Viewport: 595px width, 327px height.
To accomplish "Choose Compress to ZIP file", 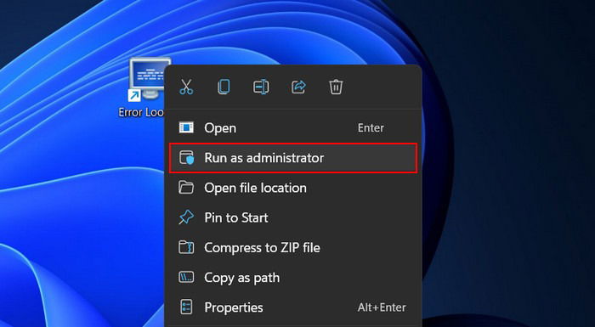I will tap(293, 248).
